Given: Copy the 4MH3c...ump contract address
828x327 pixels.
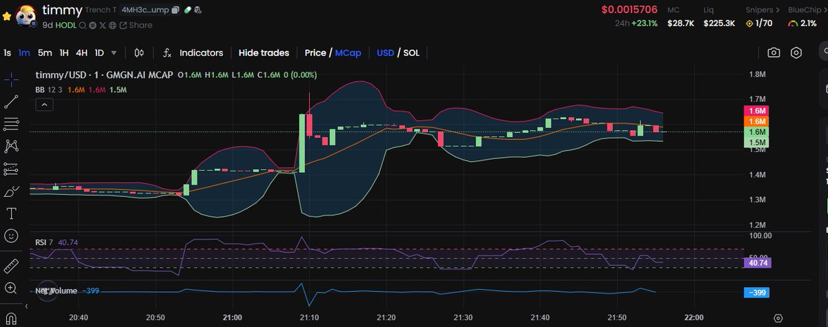Looking at the screenshot, I should coord(175,10).
